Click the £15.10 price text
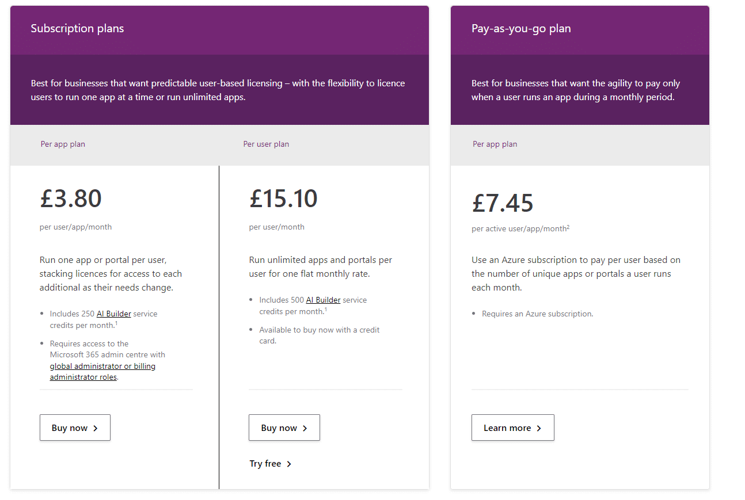This screenshot has width=745, height=500. 283,199
